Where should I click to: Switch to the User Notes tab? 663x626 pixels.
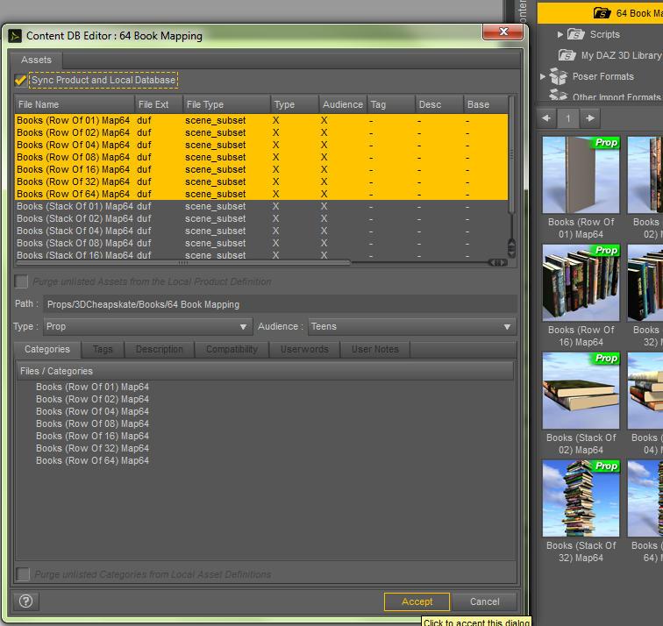coord(375,350)
